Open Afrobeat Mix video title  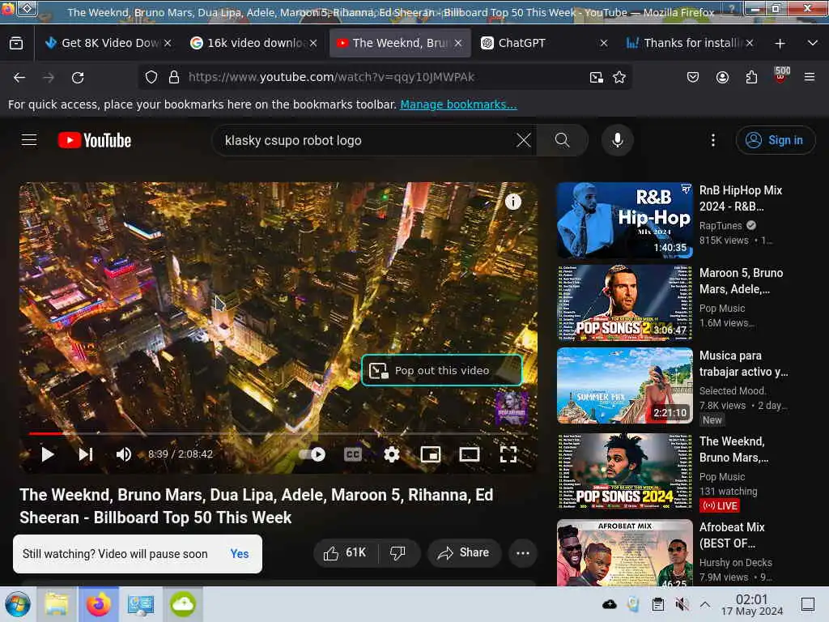tap(732, 535)
